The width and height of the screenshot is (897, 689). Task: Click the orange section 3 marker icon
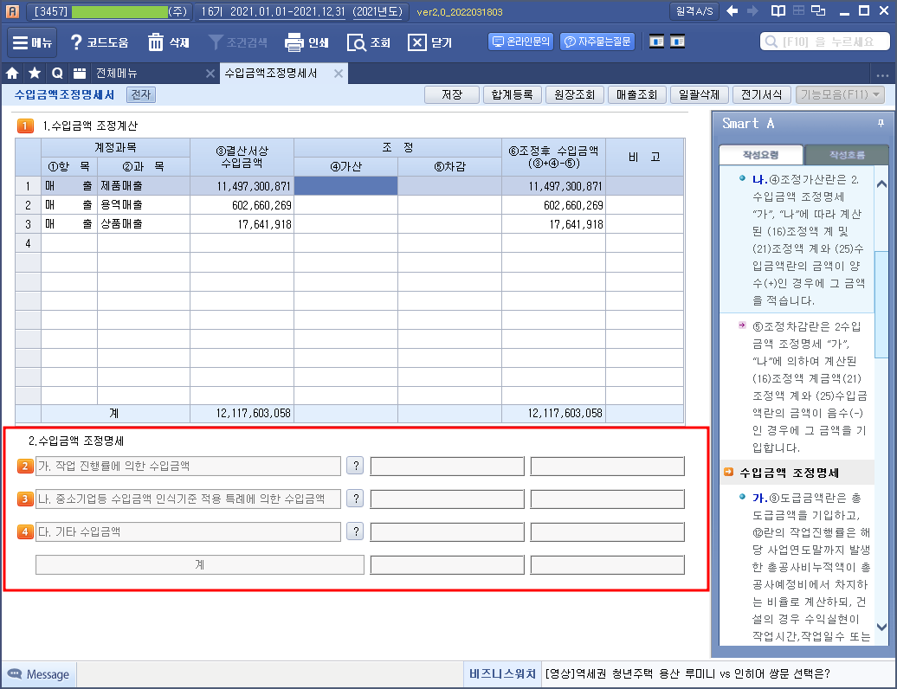tap(25, 499)
